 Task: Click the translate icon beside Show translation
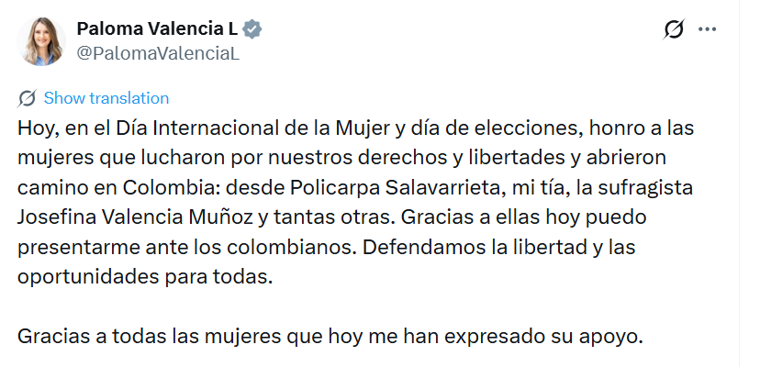click(x=28, y=98)
